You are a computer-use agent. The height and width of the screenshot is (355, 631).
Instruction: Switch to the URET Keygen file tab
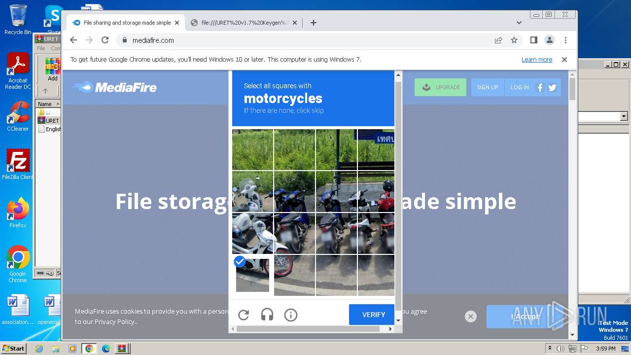[245, 23]
